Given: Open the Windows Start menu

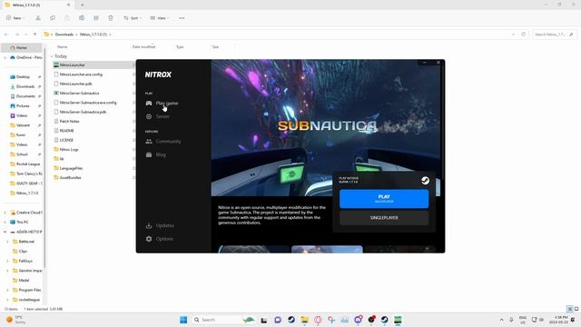Looking at the screenshot, I should coord(183,320).
